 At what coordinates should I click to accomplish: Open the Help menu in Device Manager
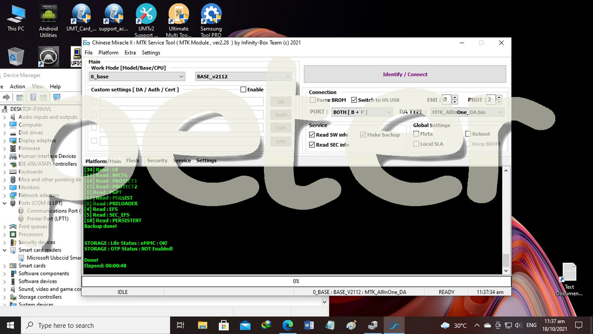coord(55,87)
